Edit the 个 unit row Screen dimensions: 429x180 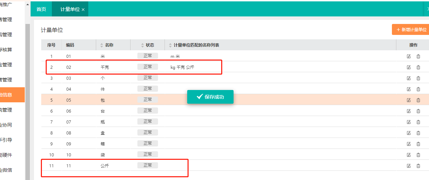coord(409,78)
